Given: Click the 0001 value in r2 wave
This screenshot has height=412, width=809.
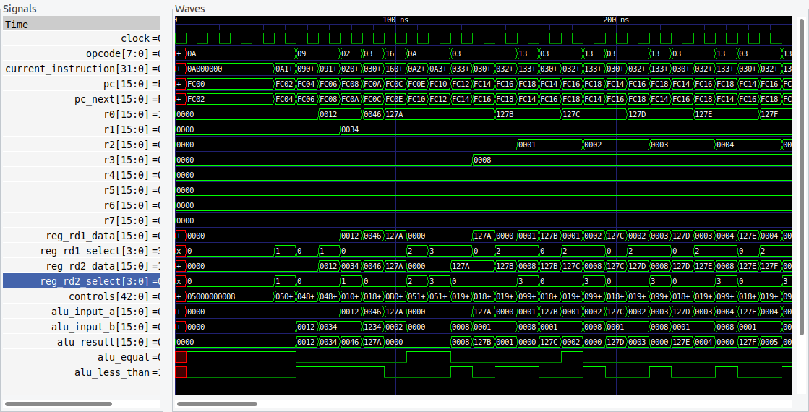Looking at the screenshot, I should pyautogui.click(x=527, y=145).
